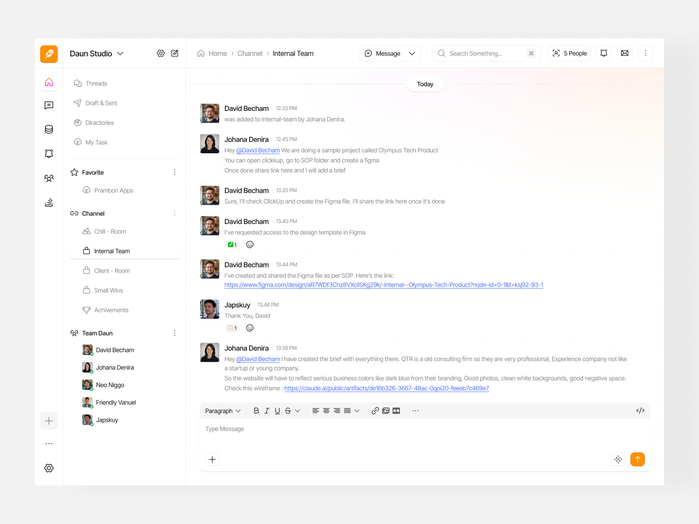This screenshot has width=699, height=524.
Task: Click the 5 People button in the header
Action: pyautogui.click(x=569, y=53)
